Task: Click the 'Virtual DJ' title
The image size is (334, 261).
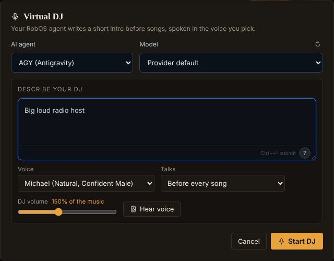Action: click(43, 16)
